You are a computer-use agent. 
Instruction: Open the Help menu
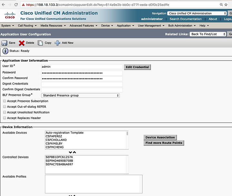(204, 25)
